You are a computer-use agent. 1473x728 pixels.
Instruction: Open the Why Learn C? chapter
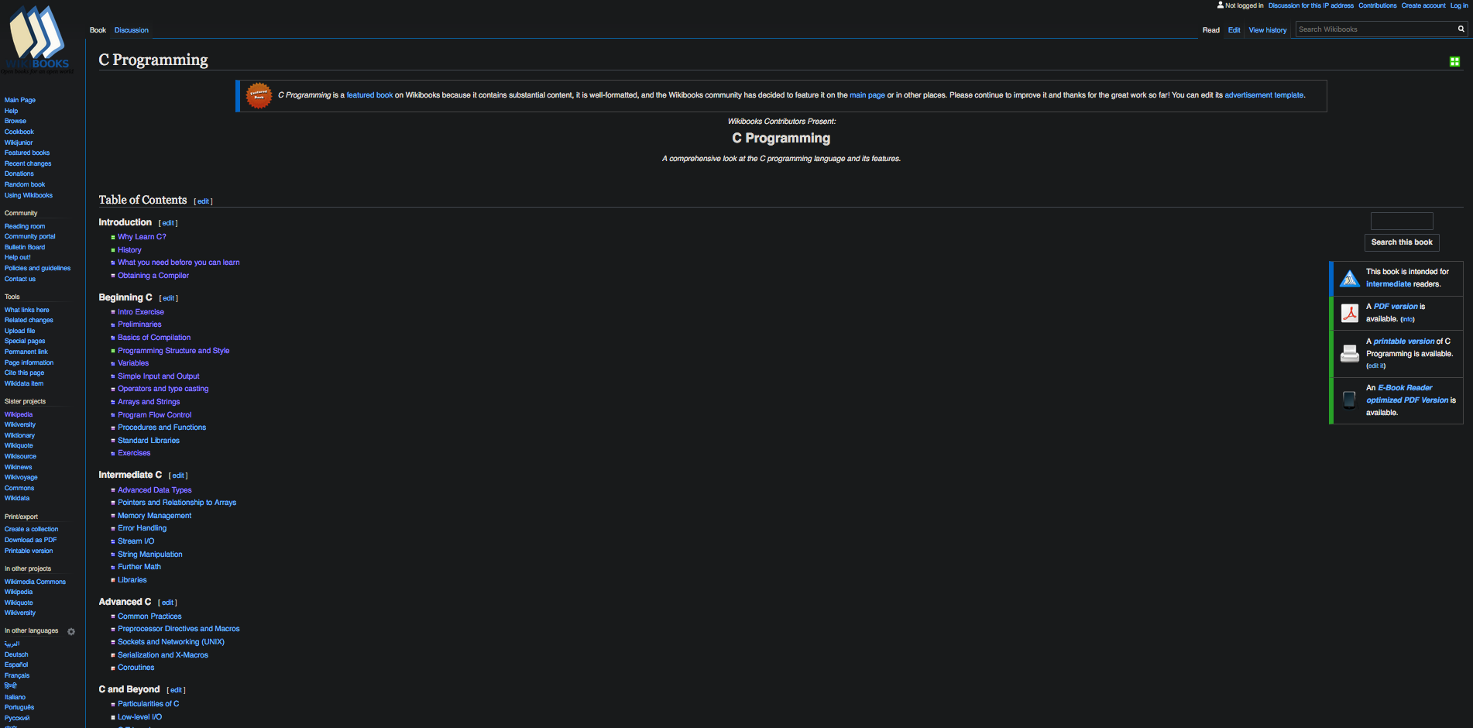point(142,237)
